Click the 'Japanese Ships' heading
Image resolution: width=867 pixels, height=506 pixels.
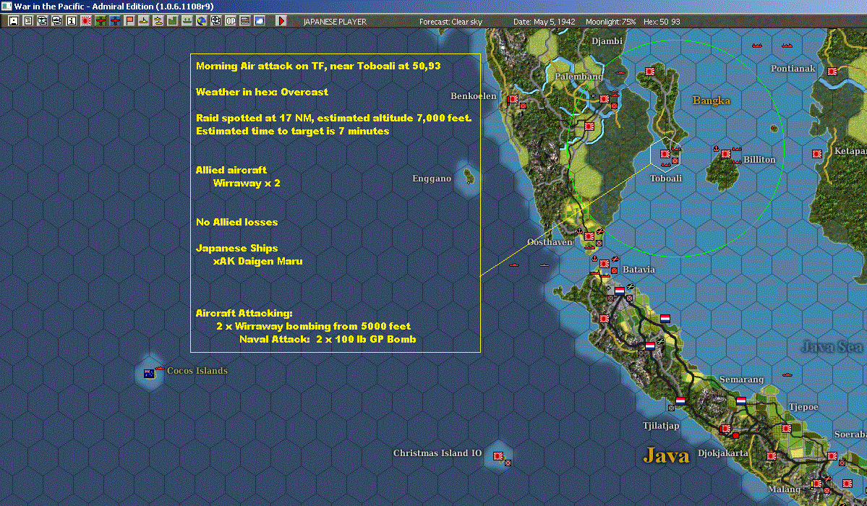coord(236,248)
